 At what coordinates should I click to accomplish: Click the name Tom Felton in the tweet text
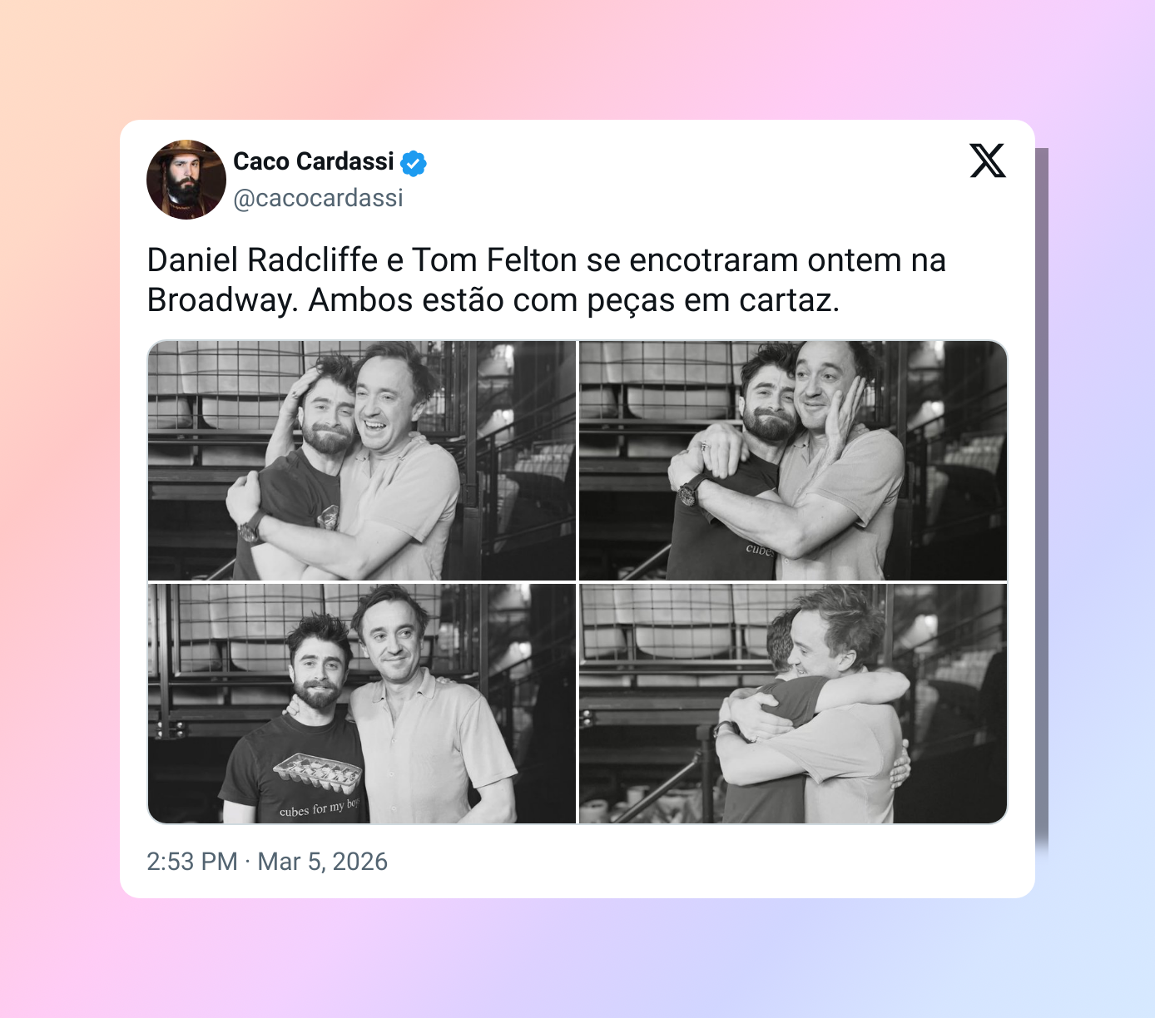point(494,260)
